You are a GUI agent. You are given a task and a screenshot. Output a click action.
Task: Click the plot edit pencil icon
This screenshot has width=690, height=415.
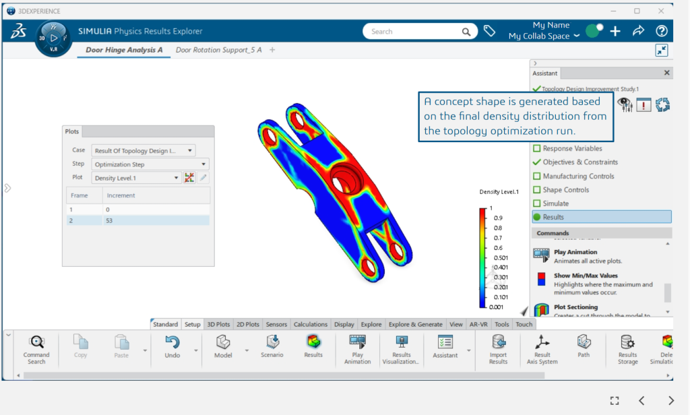(x=203, y=178)
